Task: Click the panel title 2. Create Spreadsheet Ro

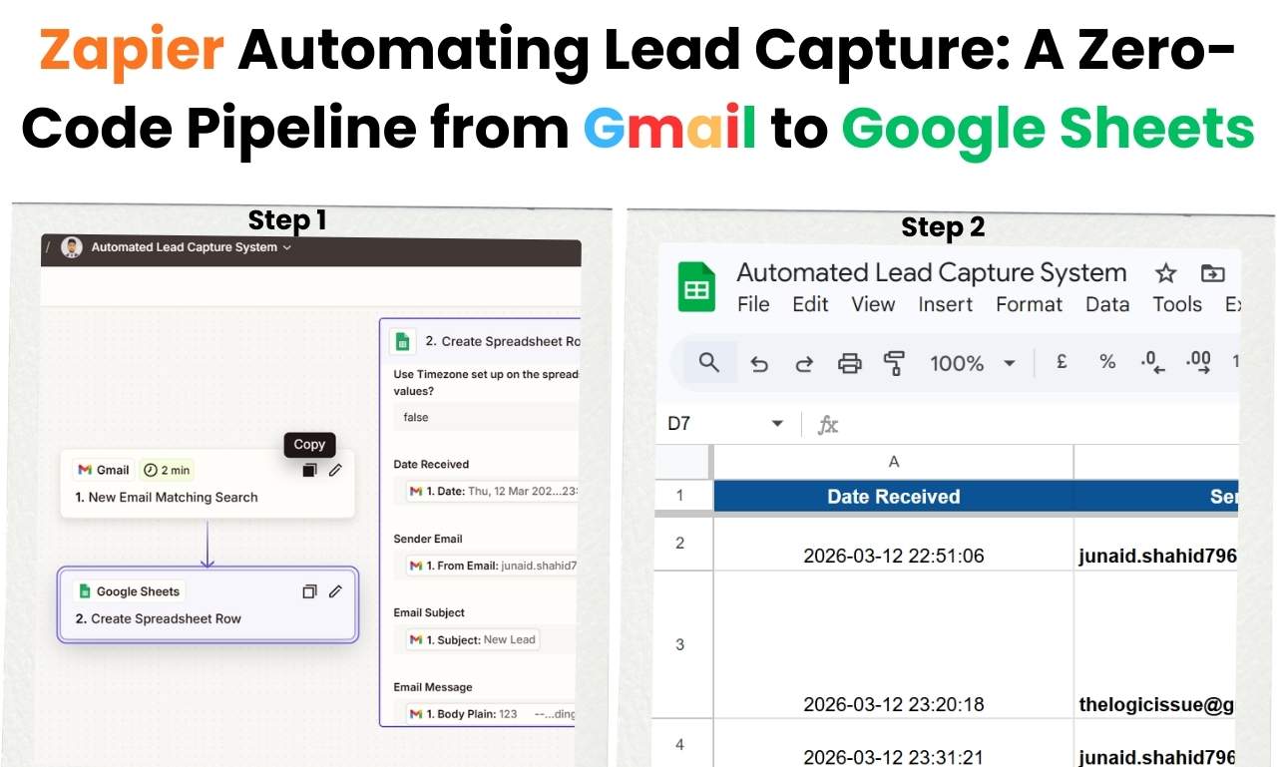Action: (x=503, y=341)
